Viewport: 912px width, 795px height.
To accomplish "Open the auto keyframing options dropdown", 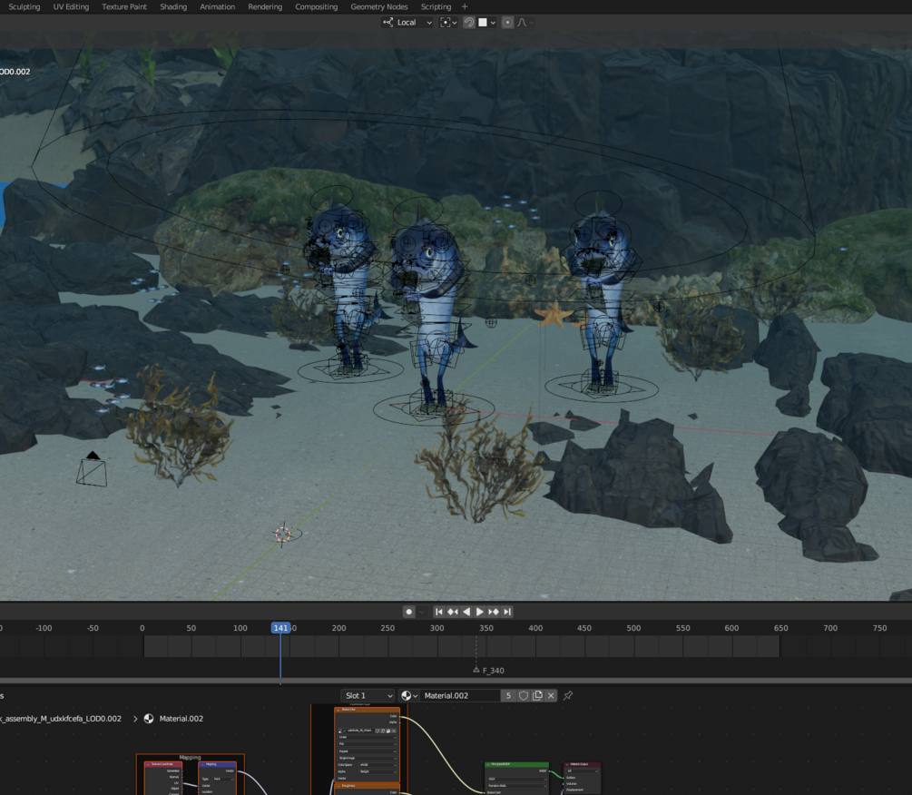I will point(422,612).
